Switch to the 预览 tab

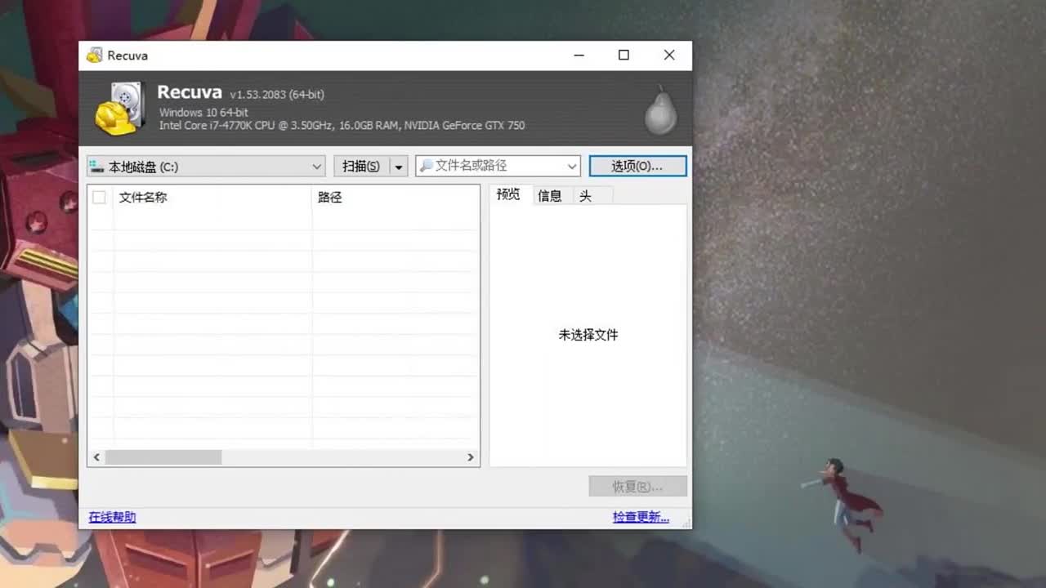tap(508, 194)
